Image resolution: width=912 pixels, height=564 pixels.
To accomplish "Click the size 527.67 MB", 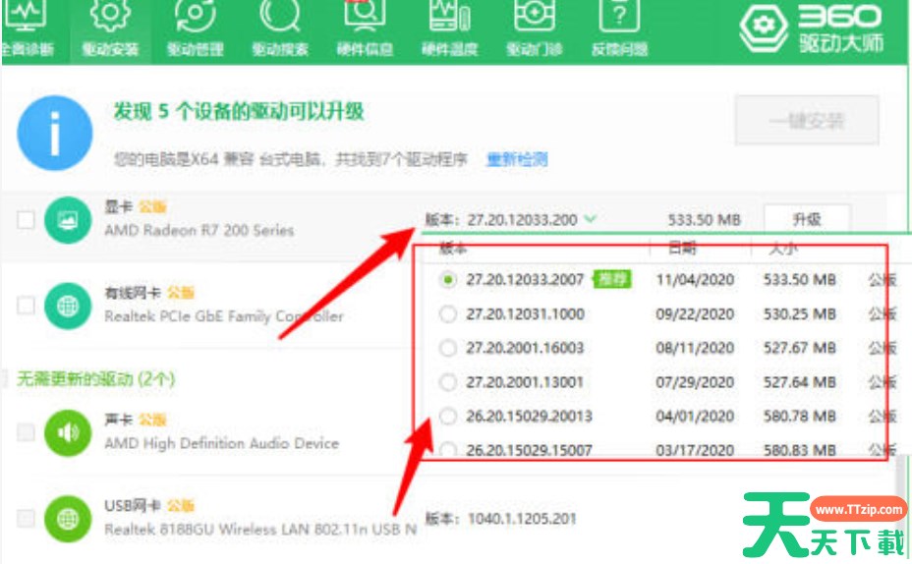I will pos(800,348).
